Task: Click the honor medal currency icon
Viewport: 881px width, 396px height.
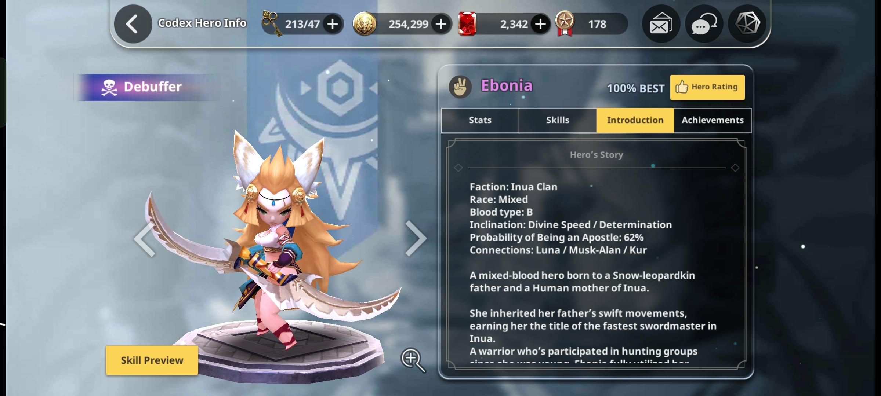Action: point(565,23)
